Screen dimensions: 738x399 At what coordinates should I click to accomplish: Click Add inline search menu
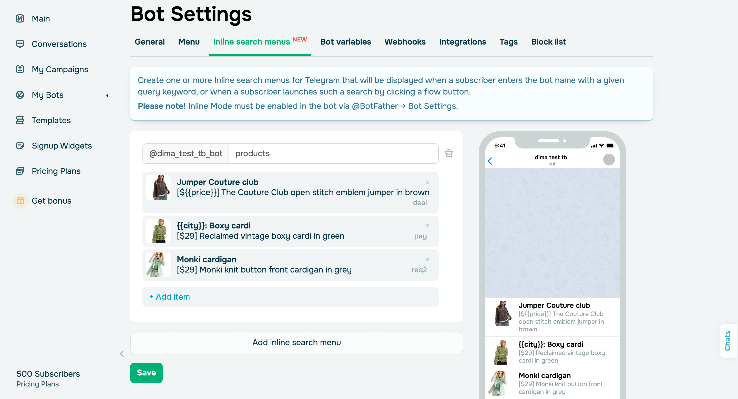pyautogui.click(x=296, y=342)
